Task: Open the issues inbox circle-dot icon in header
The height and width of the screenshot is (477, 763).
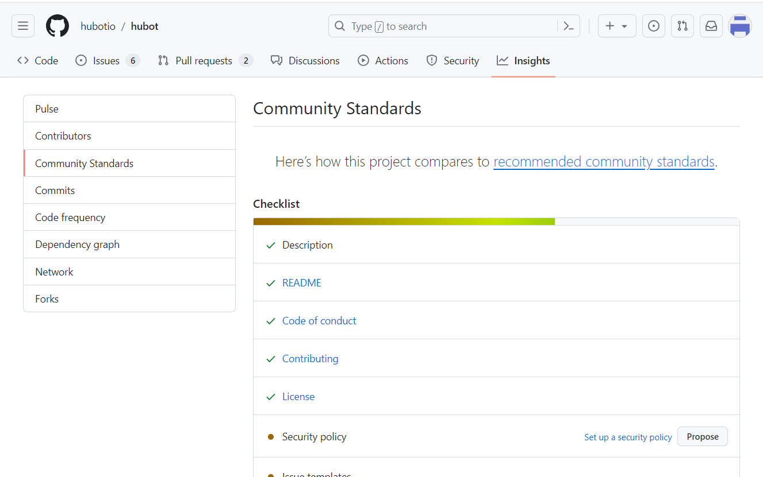Action: [x=653, y=26]
